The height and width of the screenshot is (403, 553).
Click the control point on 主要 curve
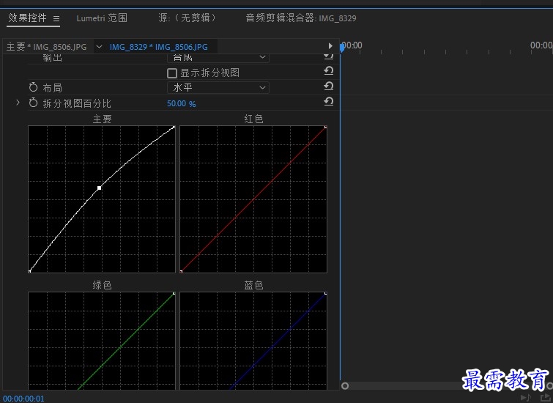click(100, 188)
